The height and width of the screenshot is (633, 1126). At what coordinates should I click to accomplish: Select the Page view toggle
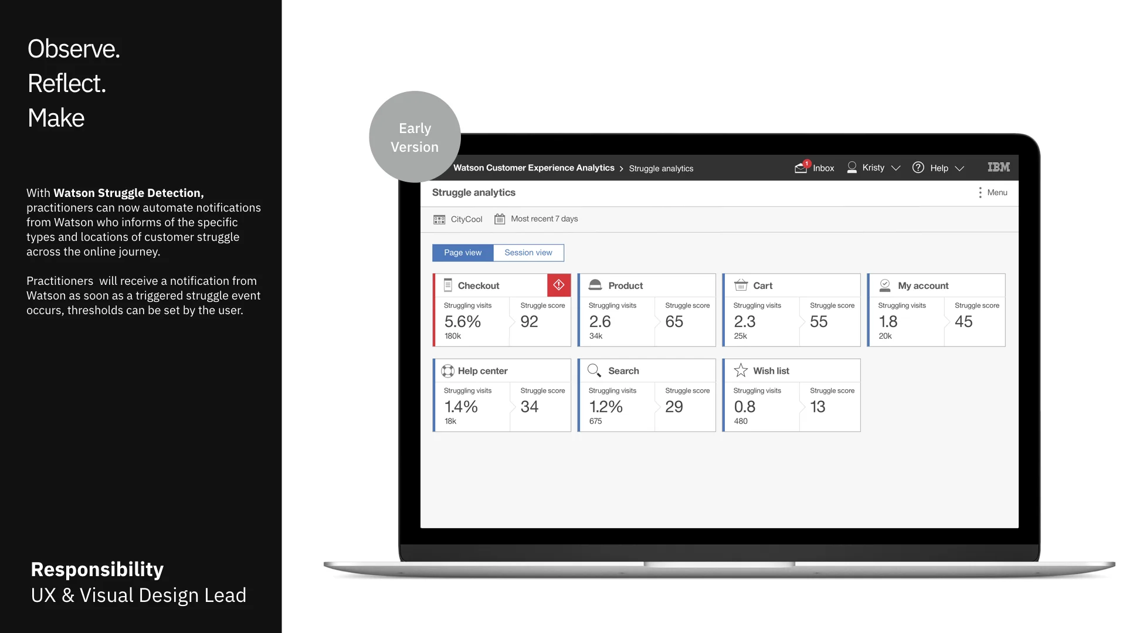coord(463,253)
